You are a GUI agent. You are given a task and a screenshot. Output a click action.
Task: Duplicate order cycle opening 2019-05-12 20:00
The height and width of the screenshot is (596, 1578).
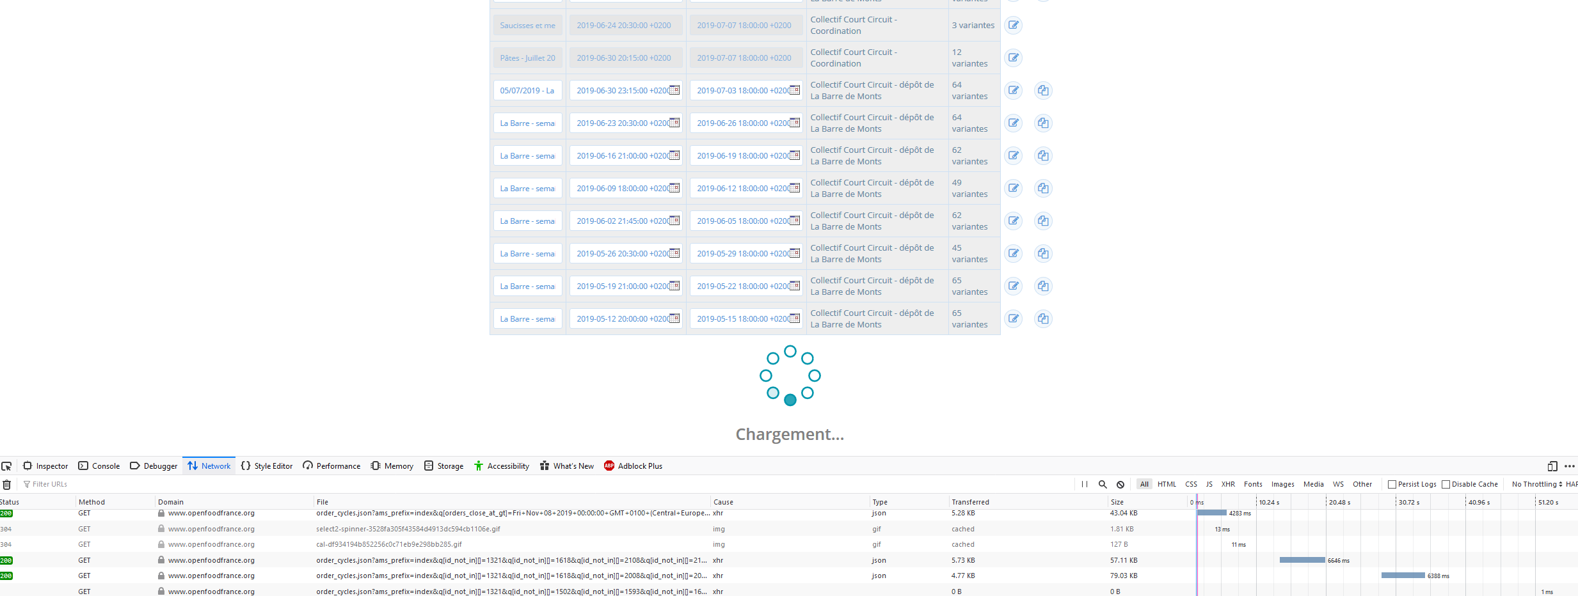pos(1043,318)
